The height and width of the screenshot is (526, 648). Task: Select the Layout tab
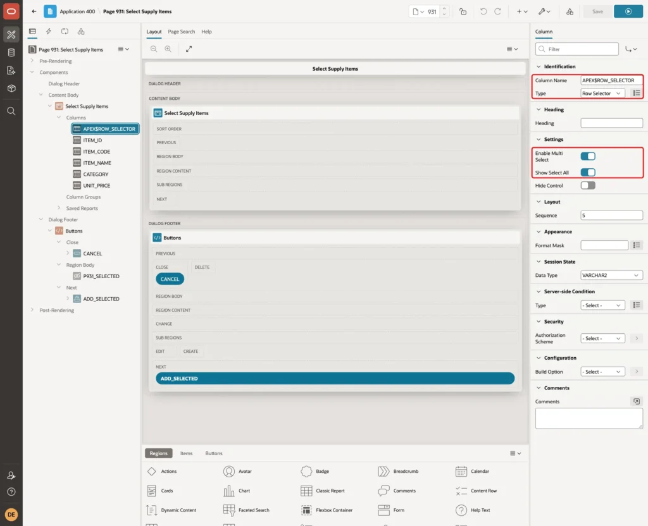154,32
